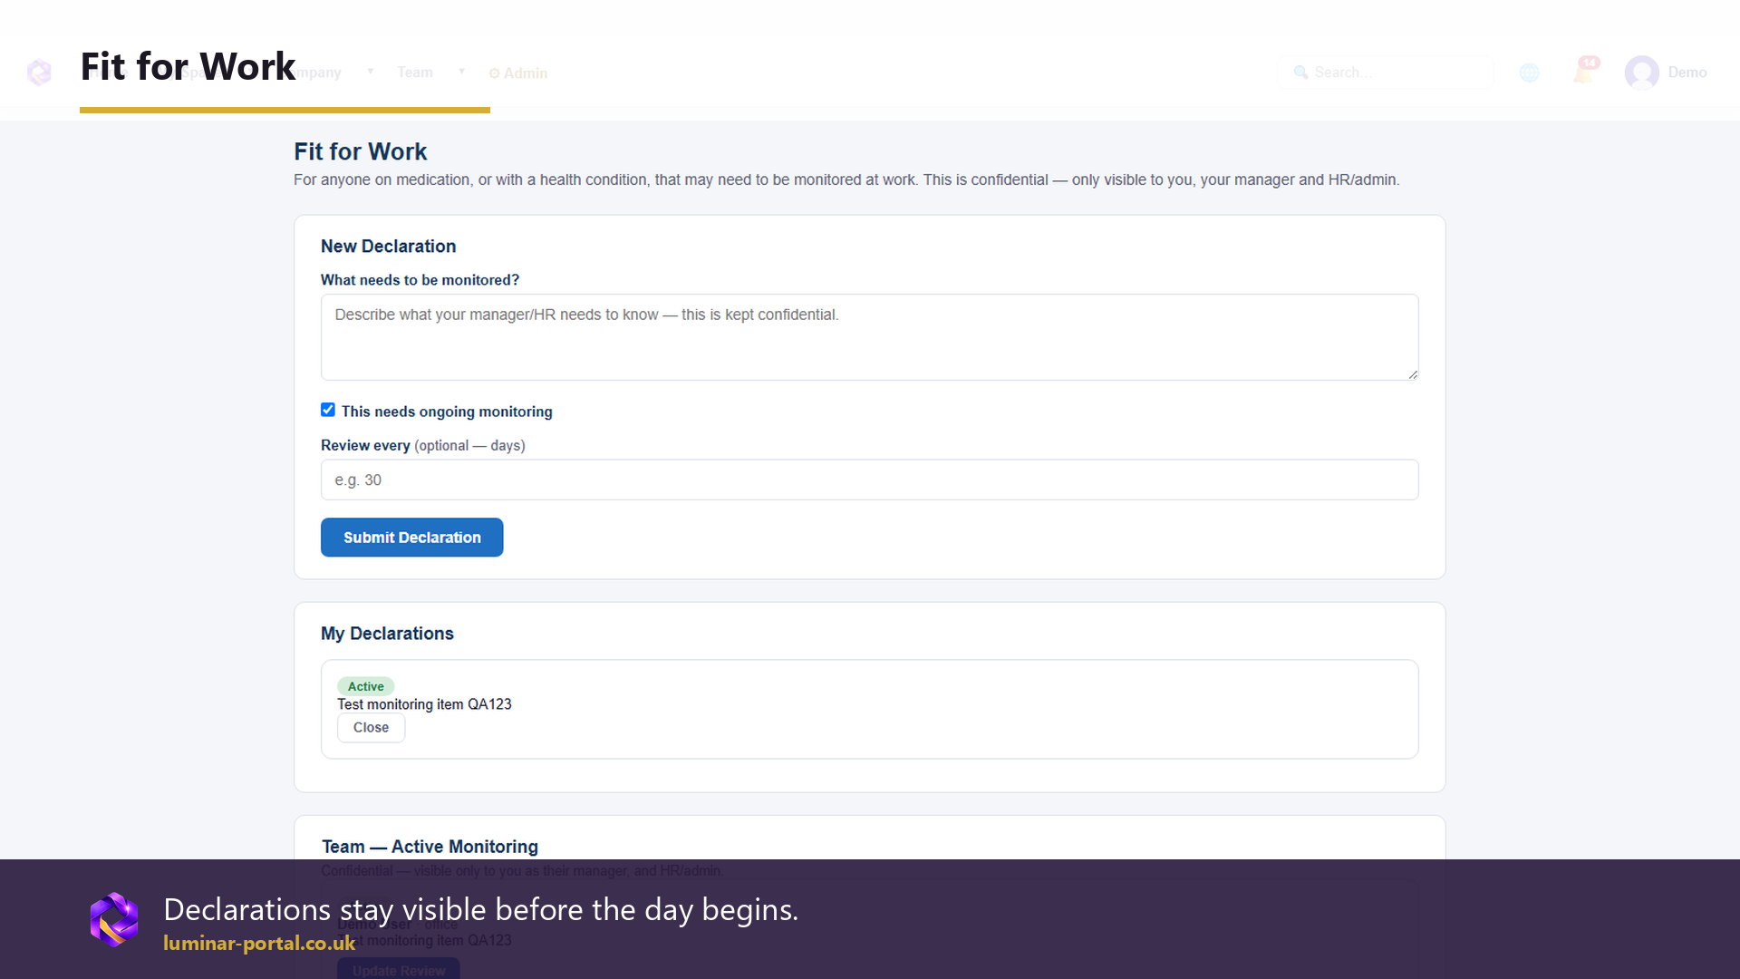The height and width of the screenshot is (979, 1740).
Task: Click the Luminar portal logo in navbar
Action: (x=39, y=73)
